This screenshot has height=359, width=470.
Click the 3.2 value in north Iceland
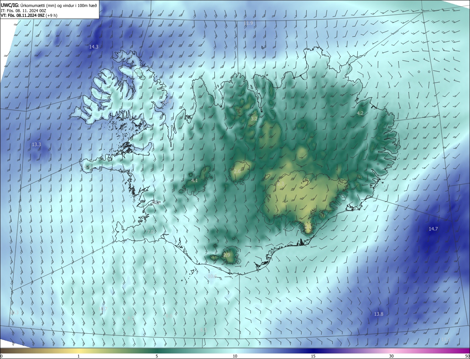[254, 119]
